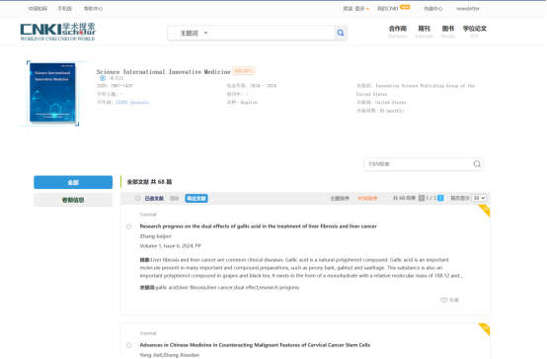Click the journal cover thumbnail
Screen dimensions: 547x359
[x=52, y=93]
